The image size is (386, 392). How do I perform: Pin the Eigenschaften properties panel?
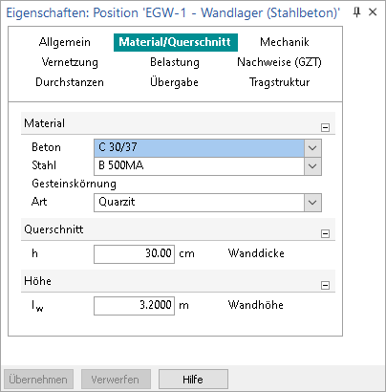click(x=357, y=12)
